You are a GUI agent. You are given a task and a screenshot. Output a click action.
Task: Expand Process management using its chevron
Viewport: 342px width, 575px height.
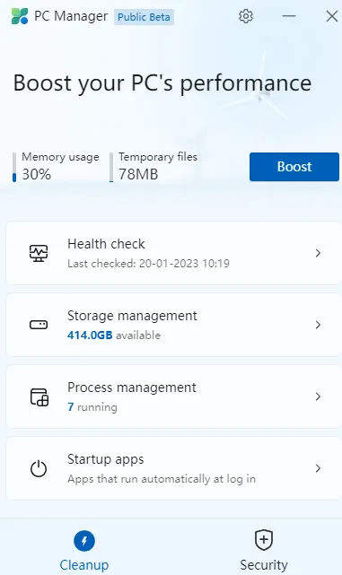click(x=318, y=396)
